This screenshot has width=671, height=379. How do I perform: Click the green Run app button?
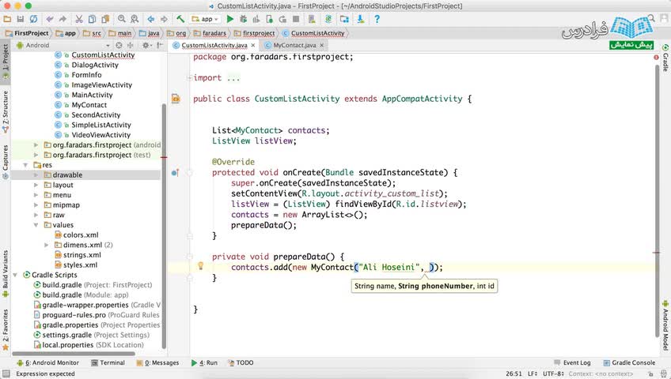pos(231,18)
